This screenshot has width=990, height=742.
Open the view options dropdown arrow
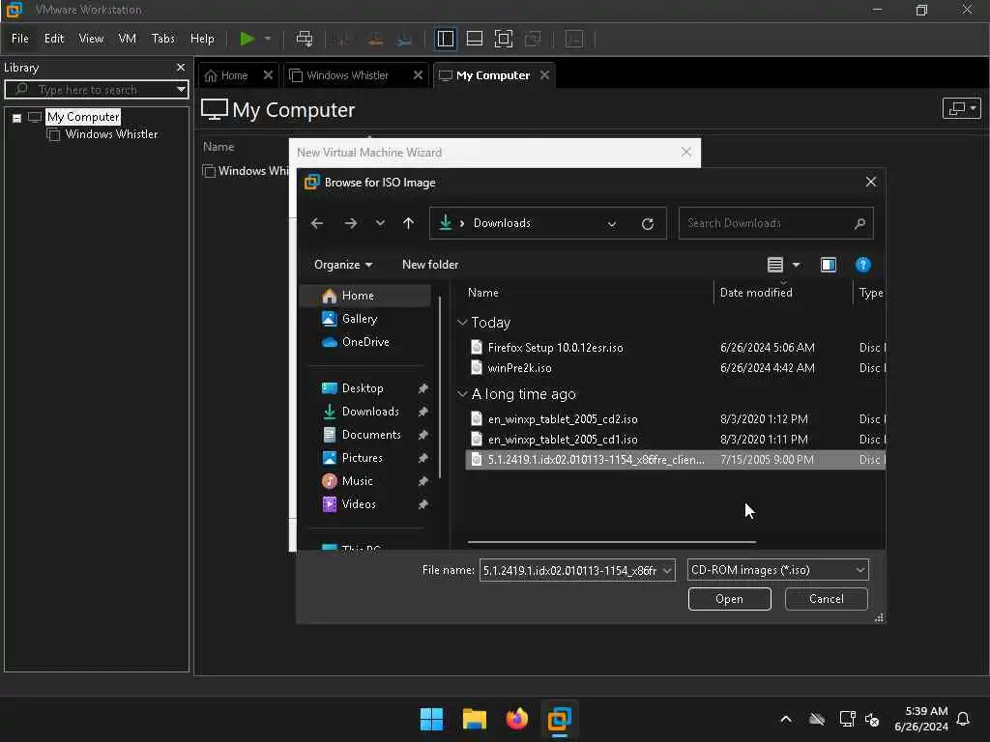click(x=796, y=265)
